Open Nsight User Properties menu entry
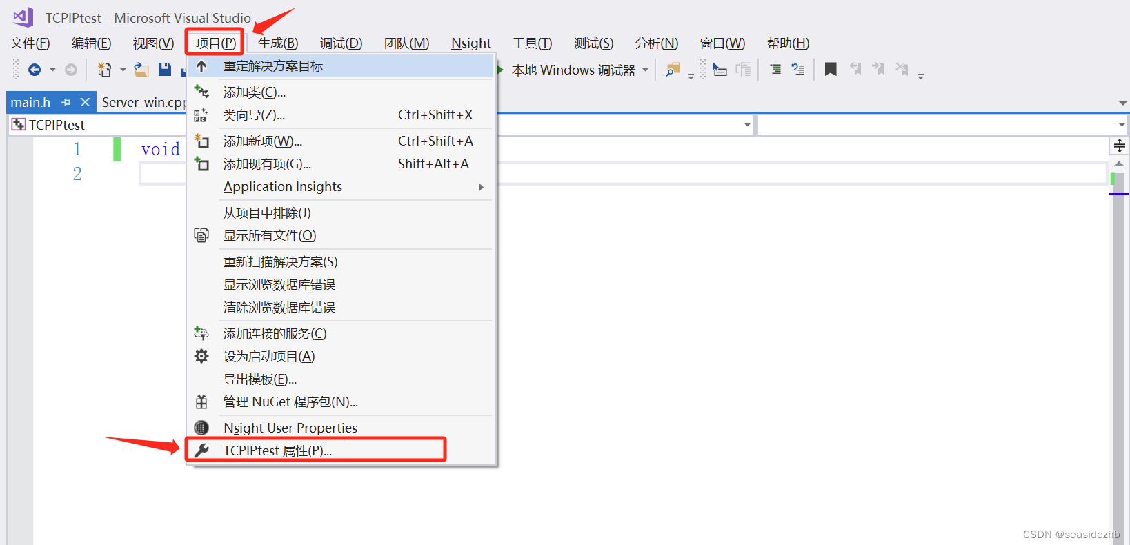This screenshot has width=1130, height=545. point(341,428)
